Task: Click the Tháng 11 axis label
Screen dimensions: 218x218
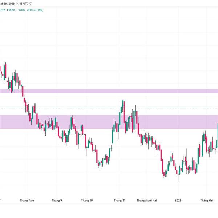Action: point(120,200)
